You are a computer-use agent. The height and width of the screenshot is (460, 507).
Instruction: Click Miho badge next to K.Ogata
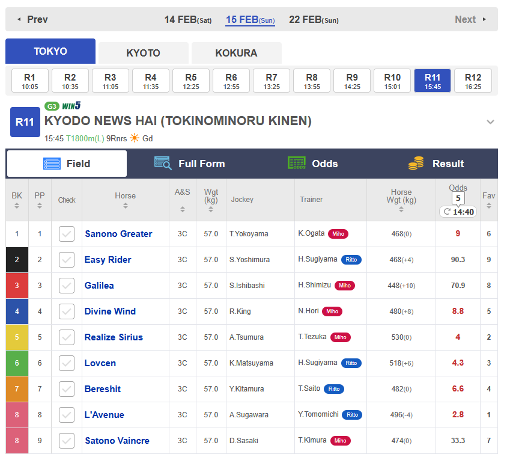(338, 234)
